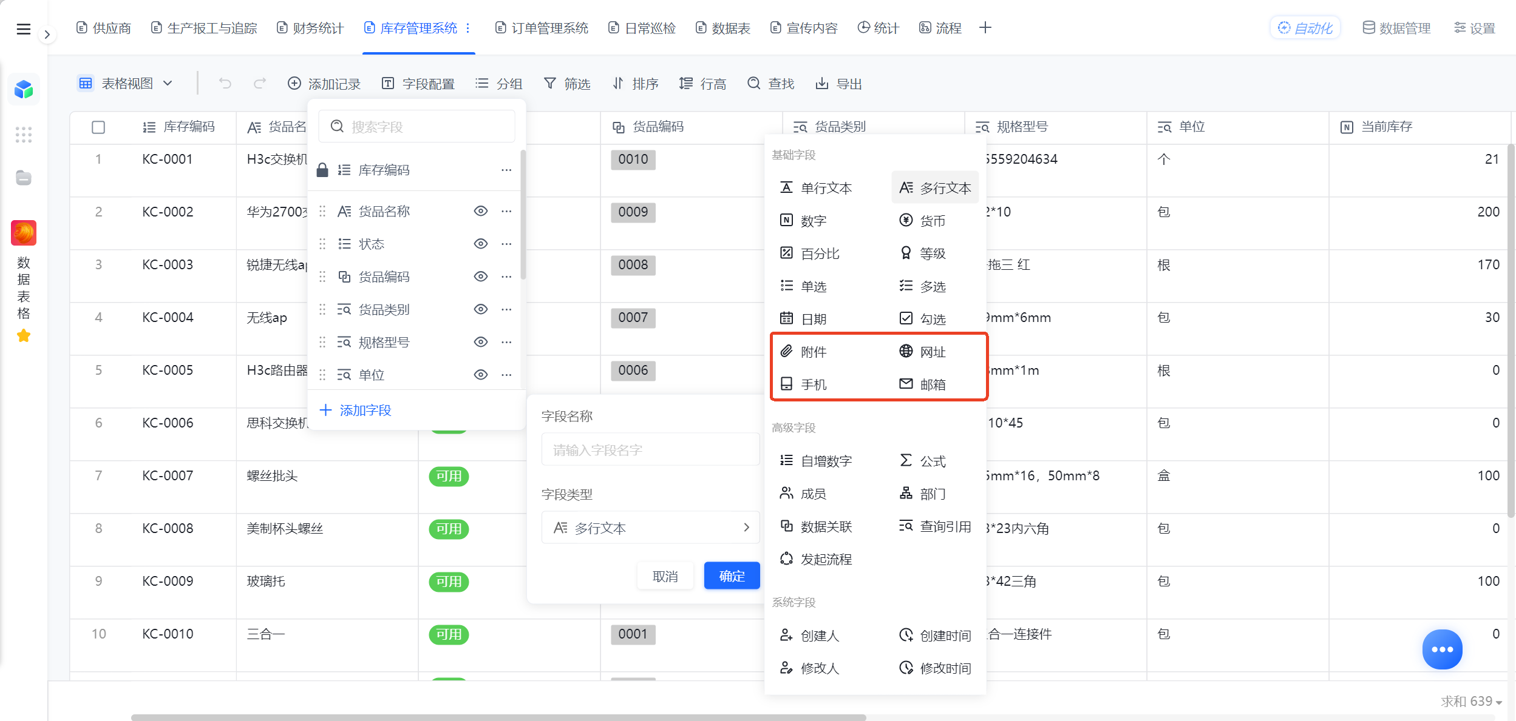The image size is (1516, 721).
Task: Click 添加记录 add record button
Action: (x=324, y=84)
